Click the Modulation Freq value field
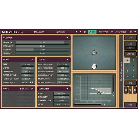 [x=63, y=82]
